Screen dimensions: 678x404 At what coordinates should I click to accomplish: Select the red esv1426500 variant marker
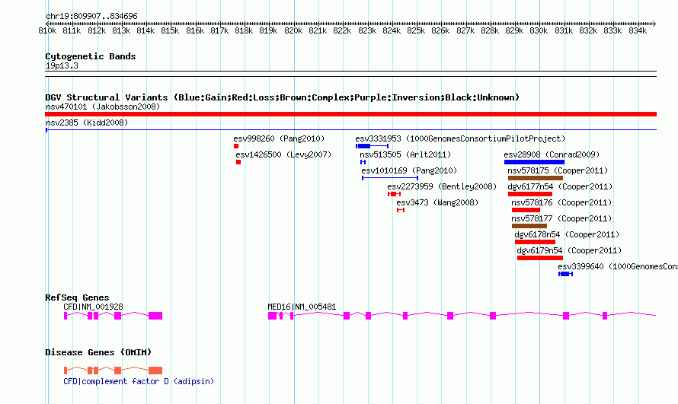pos(238,162)
